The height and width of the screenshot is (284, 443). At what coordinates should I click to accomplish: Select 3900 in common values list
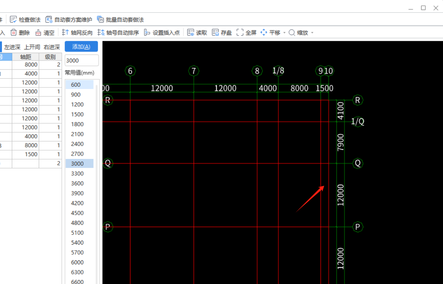tap(80, 193)
